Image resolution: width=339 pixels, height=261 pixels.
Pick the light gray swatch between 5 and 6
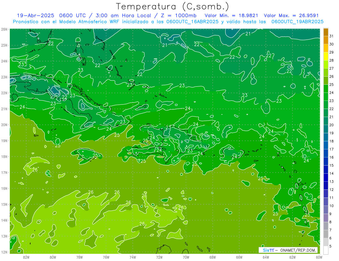[x=326, y=242]
